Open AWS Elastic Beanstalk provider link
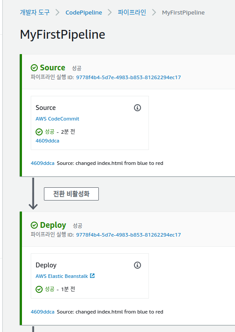The image size is (235, 332). (x=62, y=276)
